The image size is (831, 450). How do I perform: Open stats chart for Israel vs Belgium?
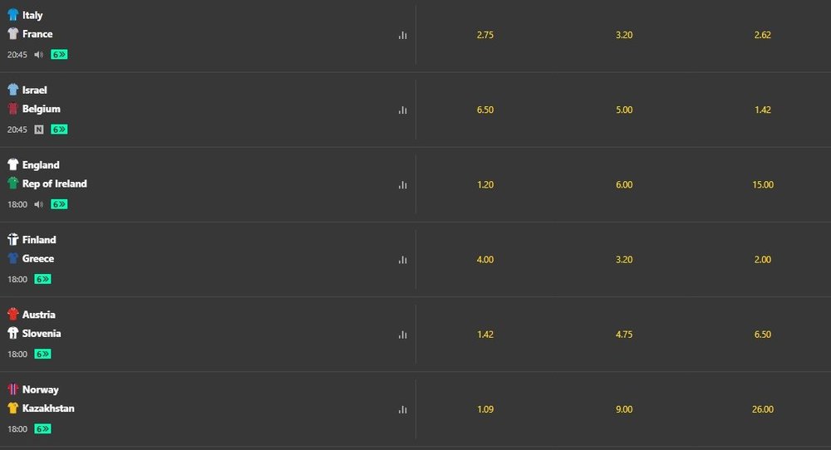(x=402, y=110)
